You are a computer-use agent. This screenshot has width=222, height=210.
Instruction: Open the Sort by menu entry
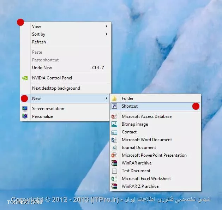tap(66, 34)
